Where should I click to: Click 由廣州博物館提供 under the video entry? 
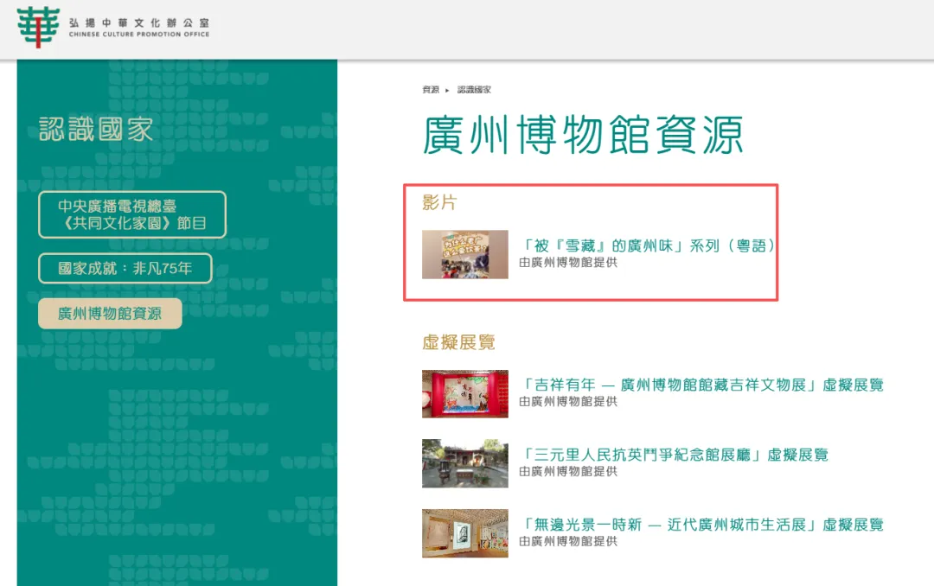pyautogui.click(x=568, y=262)
